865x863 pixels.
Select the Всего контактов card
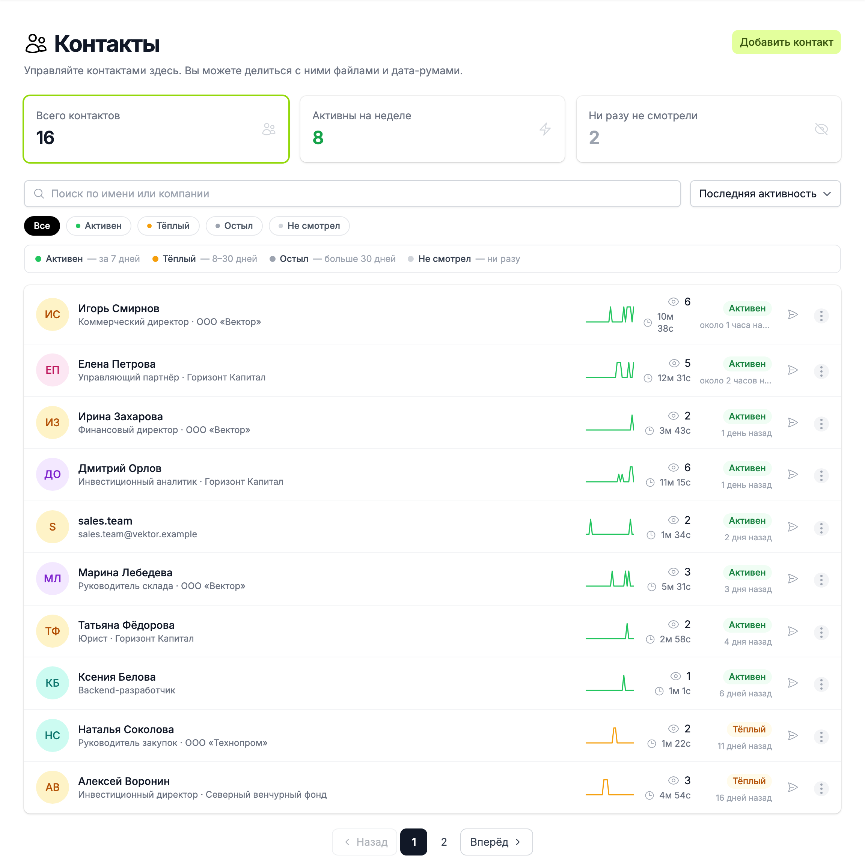click(156, 129)
